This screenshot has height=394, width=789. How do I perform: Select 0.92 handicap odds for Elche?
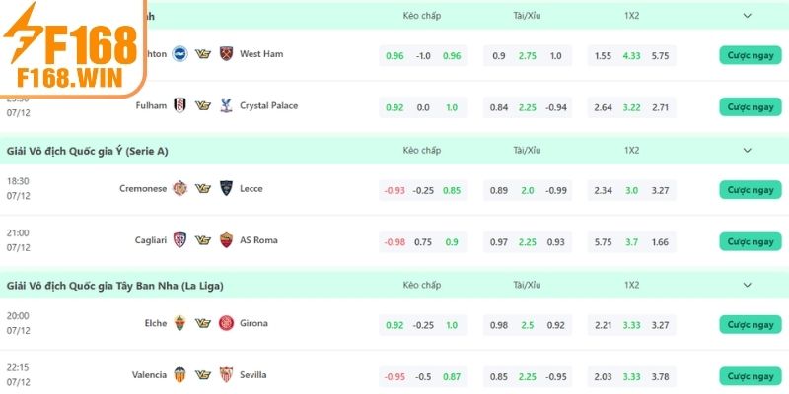394,324
